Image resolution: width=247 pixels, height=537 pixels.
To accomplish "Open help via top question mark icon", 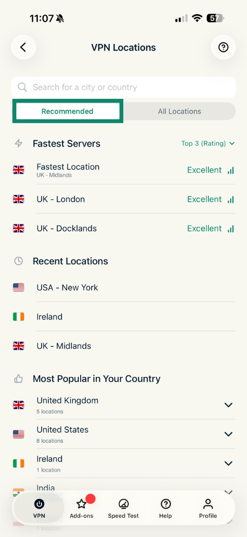I will click(x=223, y=47).
